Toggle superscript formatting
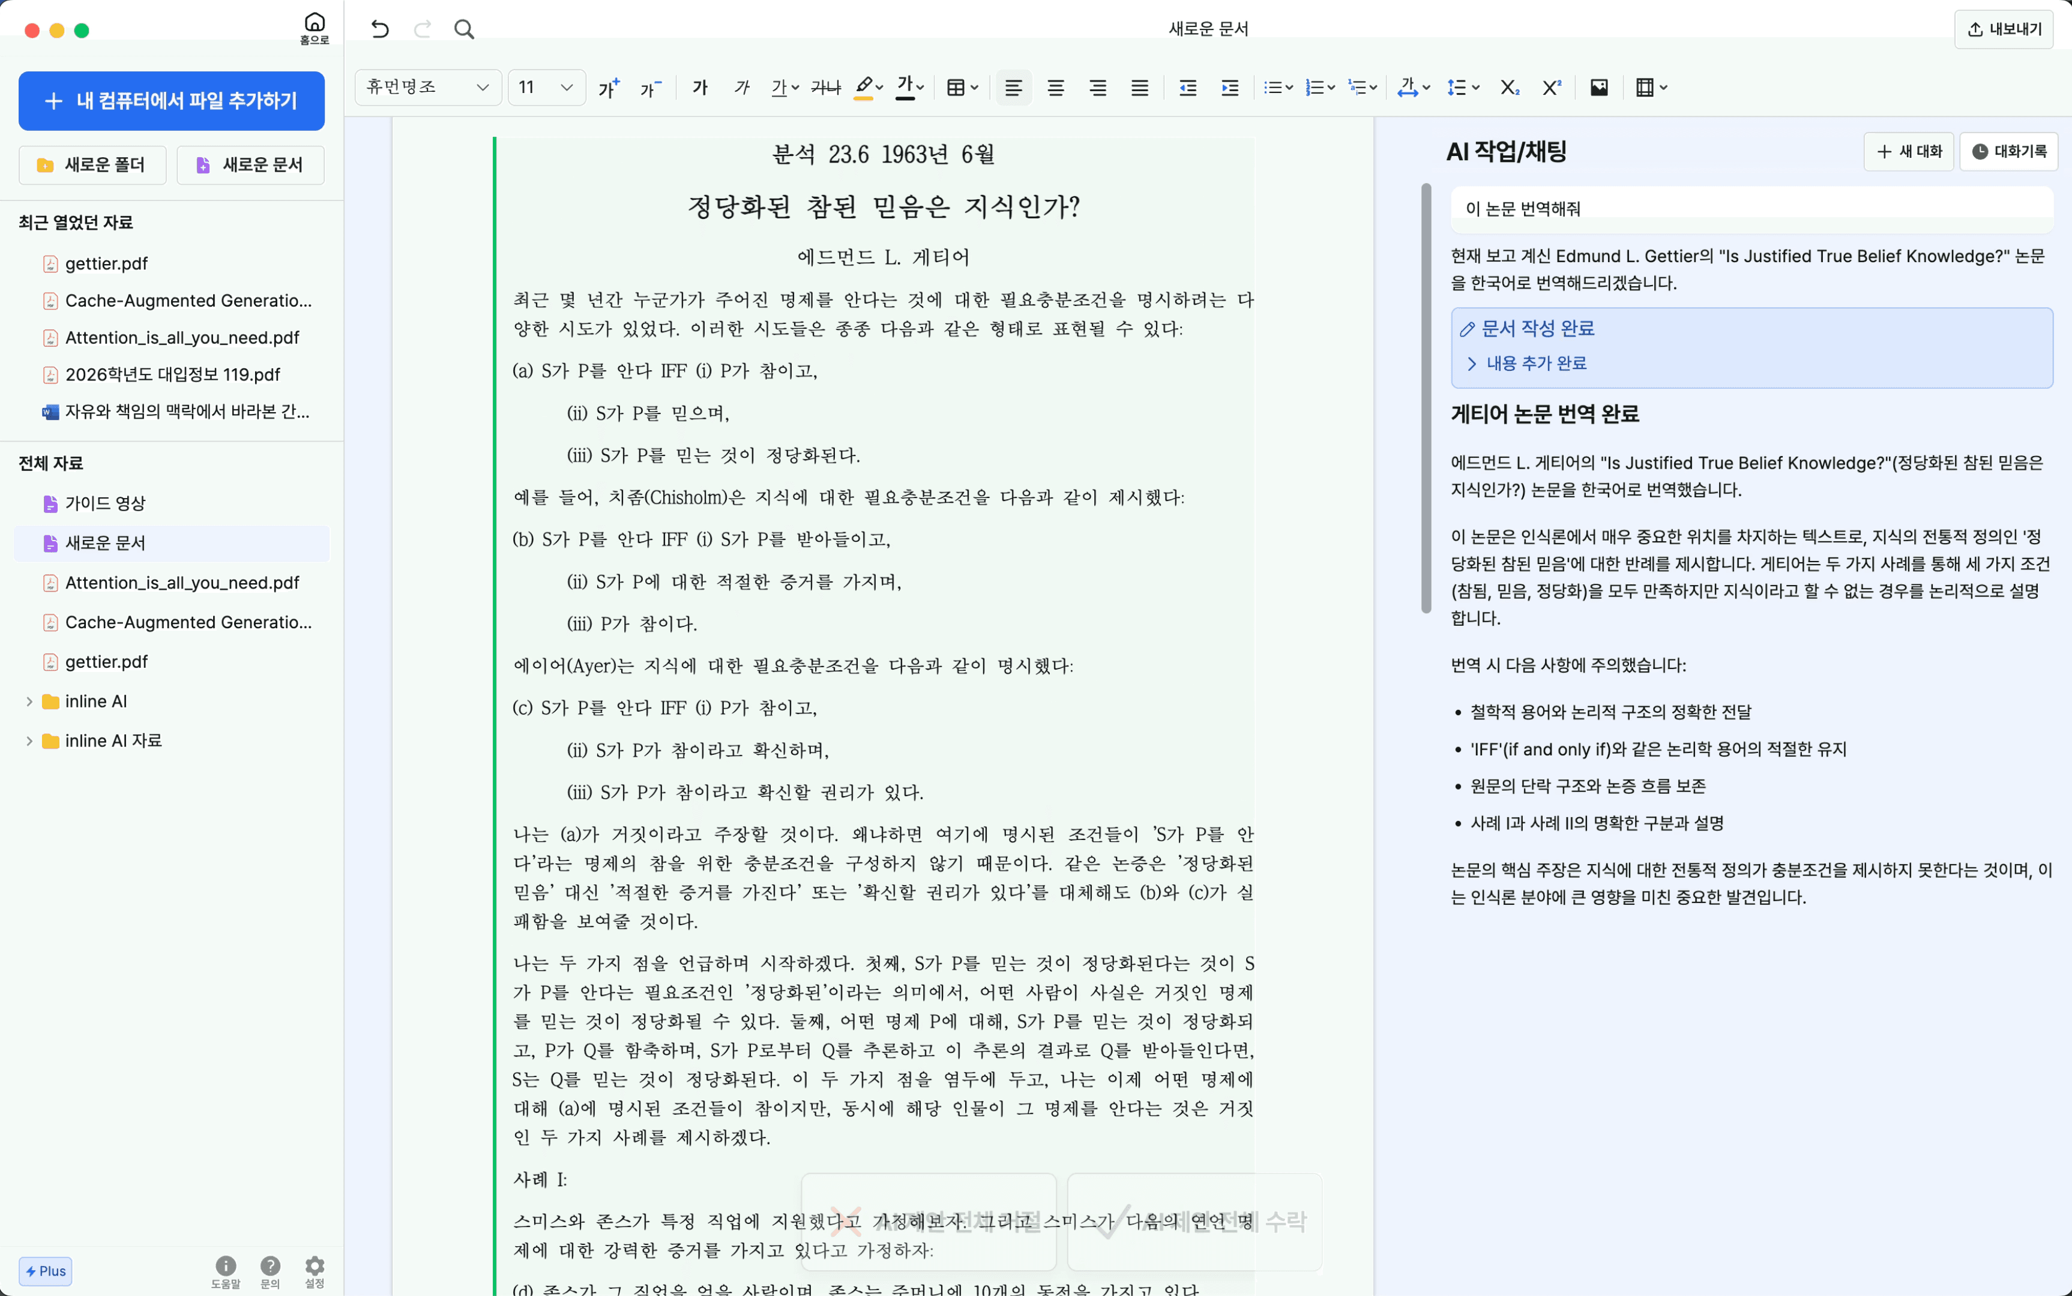 pos(1552,88)
